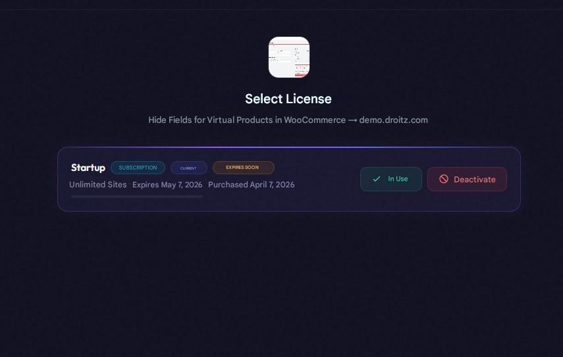
Task: Click the arrow icon before demo.droitz.com
Action: pos(352,120)
